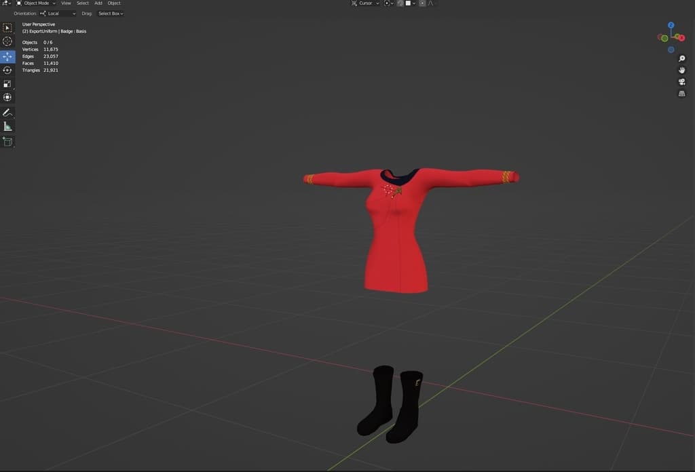Screen dimensions: 695x472
Task: Open the Add menu
Action: point(98,3)
